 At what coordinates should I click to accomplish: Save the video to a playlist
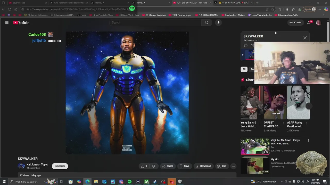[x=184, y=166]
